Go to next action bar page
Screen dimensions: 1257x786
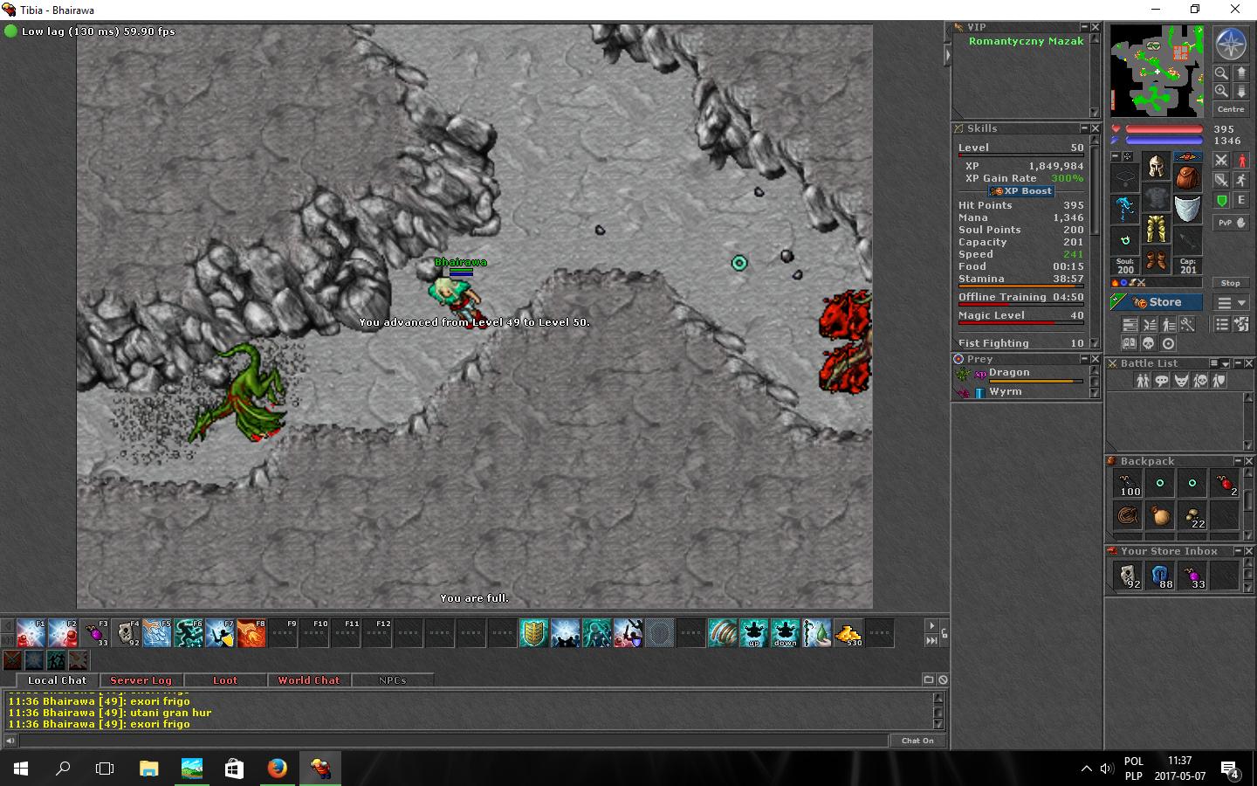point(931,625)
